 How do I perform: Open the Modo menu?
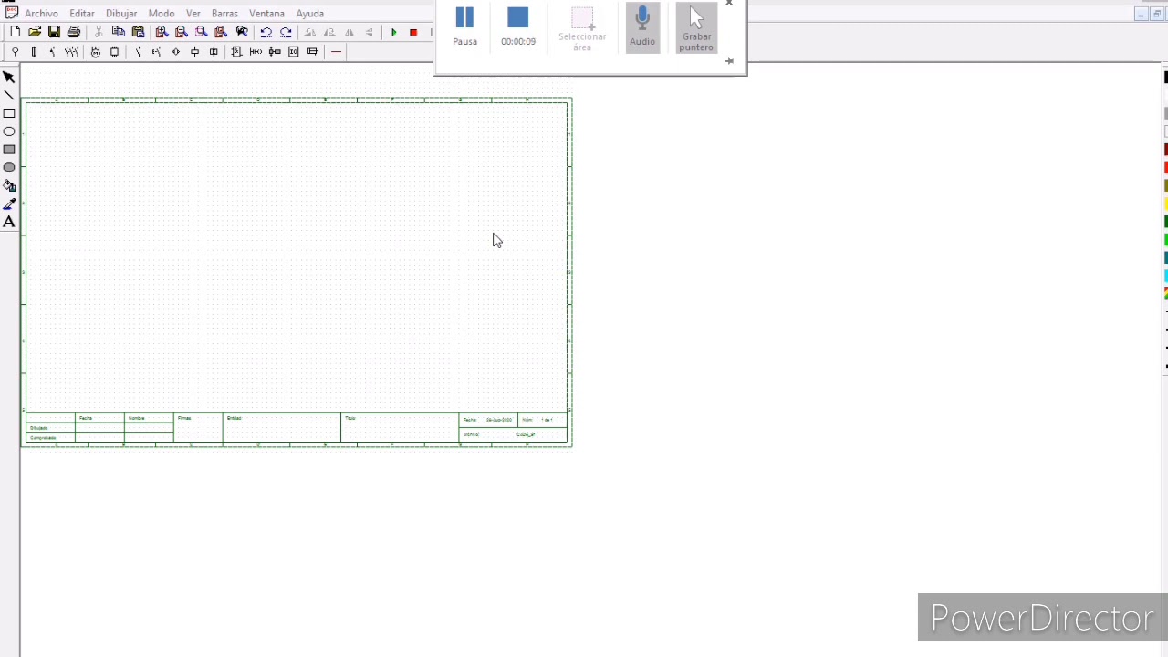[x=162, y=14]
